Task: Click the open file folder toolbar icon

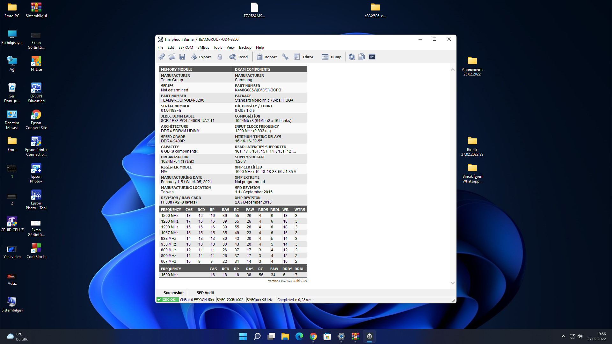Action: 172,57
